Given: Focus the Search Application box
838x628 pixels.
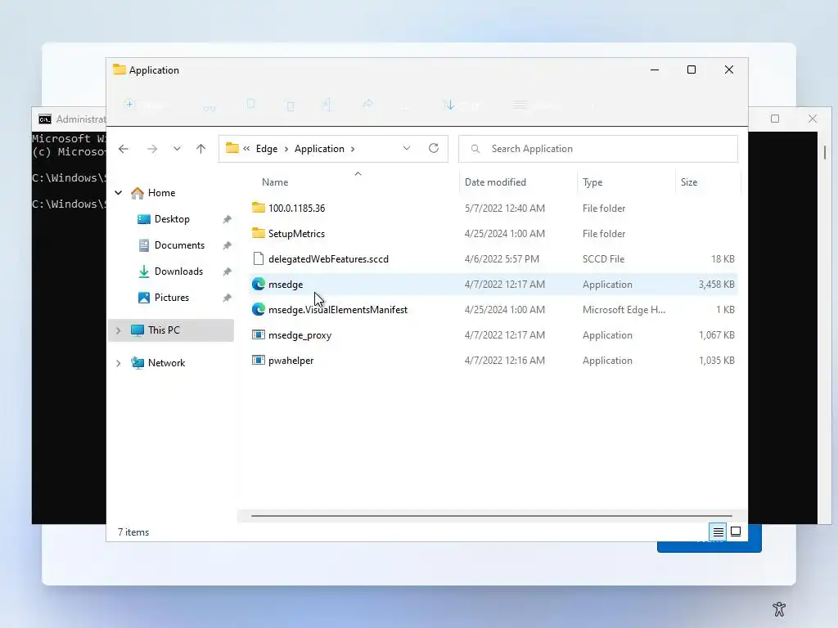Looking at the screenshot, I should (x=598, y=149).
